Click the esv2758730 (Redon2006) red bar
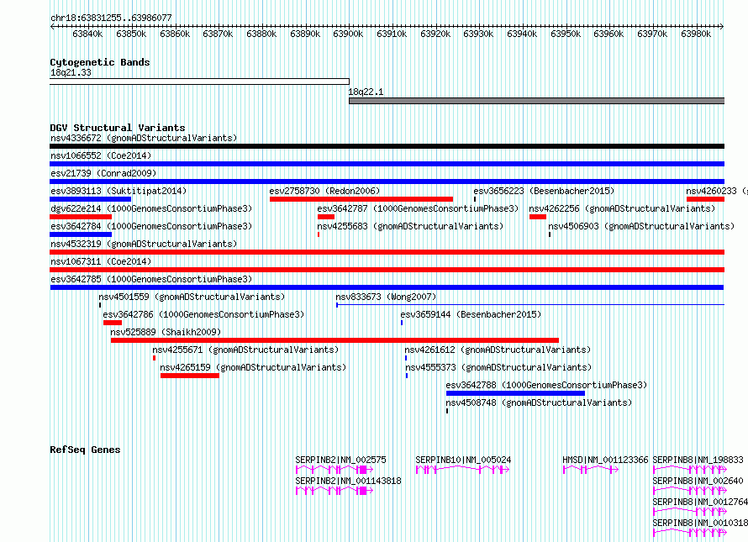The height and width of the screenshot is (542, 748). [361, 199]
